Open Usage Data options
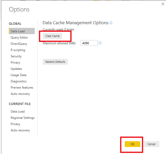Image resolution: width=166 pixels, height=154 pixels. point(18,75)
